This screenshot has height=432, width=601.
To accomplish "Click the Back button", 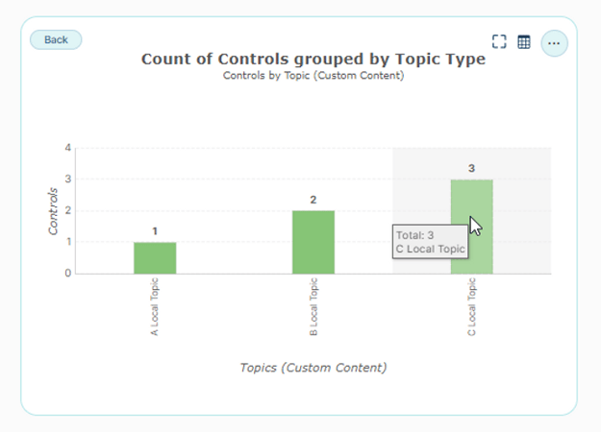I will (x=56, y=39).
